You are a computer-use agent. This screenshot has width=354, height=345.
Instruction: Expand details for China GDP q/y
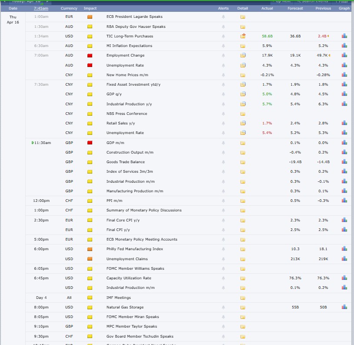point(243,94)
